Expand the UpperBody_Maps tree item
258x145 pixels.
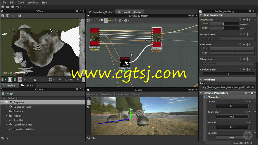[x=6, y=107]
